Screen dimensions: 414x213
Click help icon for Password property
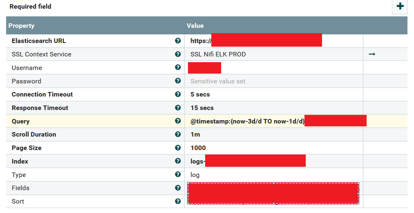click(178, 81)
